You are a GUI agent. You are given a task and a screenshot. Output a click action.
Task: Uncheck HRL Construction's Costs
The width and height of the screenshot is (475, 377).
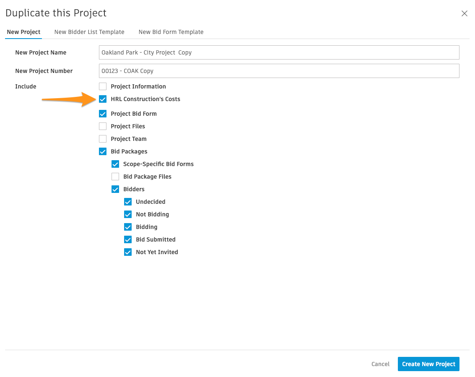(103, 99)
